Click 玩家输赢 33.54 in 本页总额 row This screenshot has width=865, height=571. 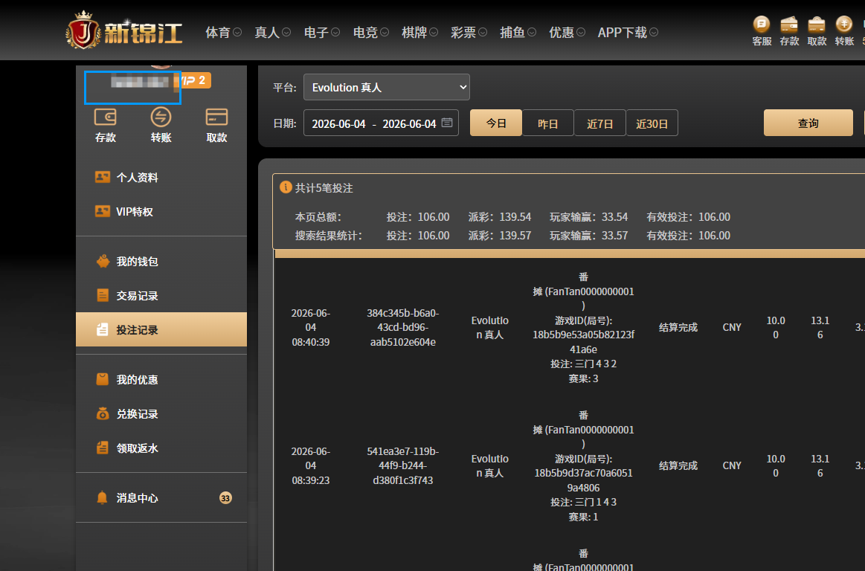pyautogui.click(x=588, y=217)
